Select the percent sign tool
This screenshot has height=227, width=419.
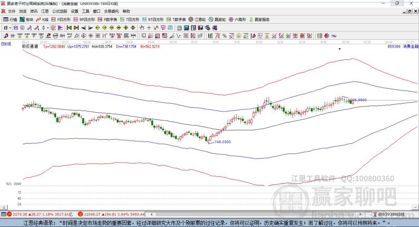tap(225, 36)
